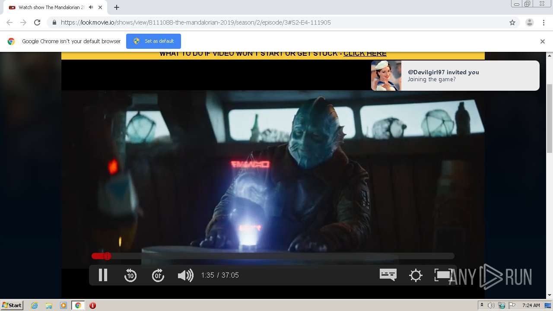Select Chrome taskbar button
Image resolution: width=553 pixels, height=311 pixels.
pyautogui.click(x=78, y=305)
